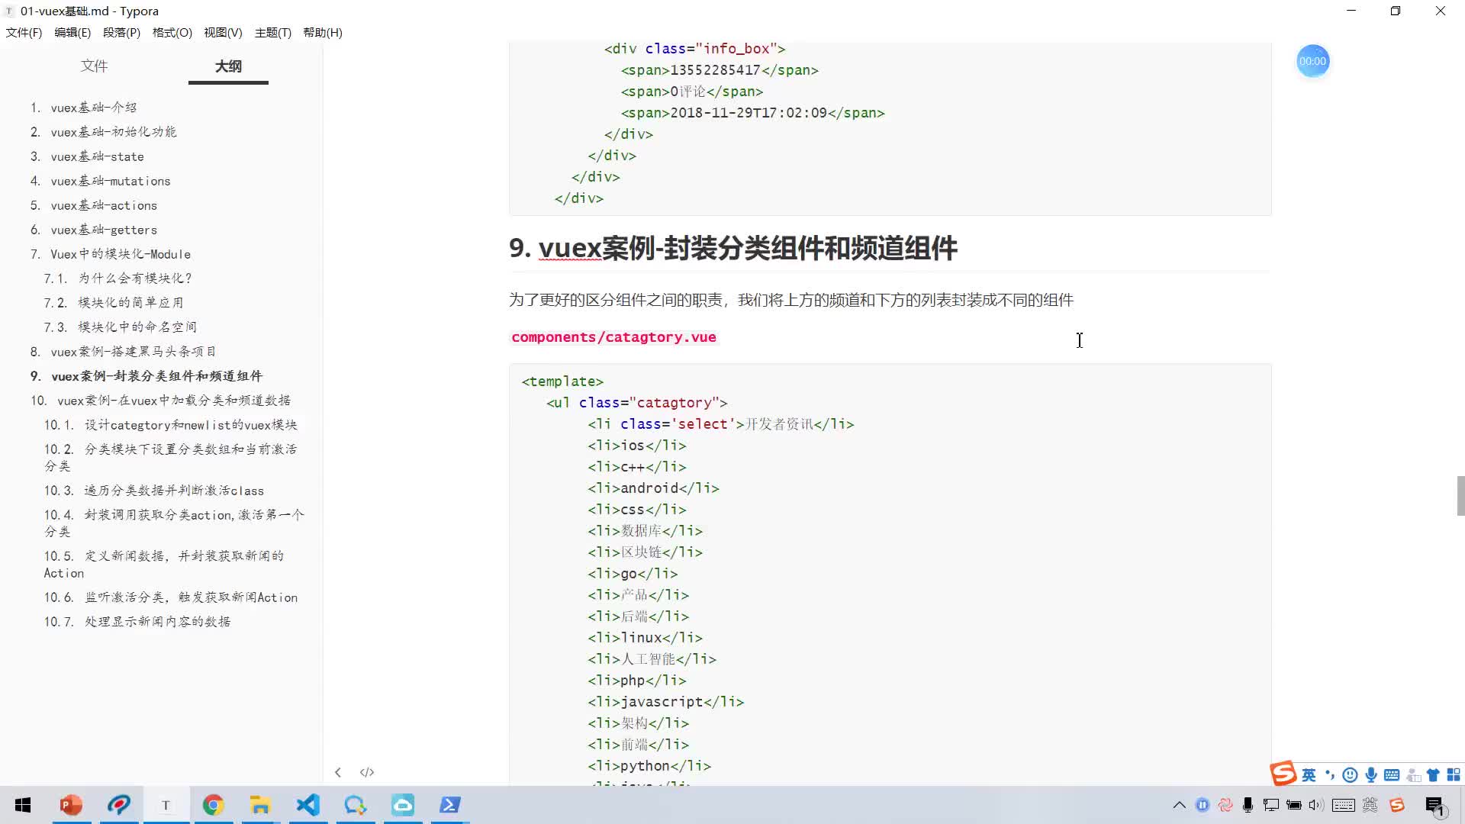Open the blue-red swirl app in taskbar
Screen dimensions: 1465x824
[x=118, y=805]
